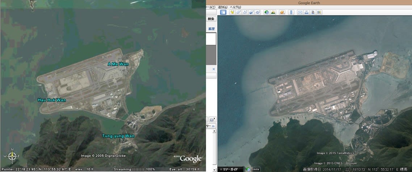Image resolution: width=412 pixels, height=172 pixels.
Task: Click the Eye alt 30159 ft readout
Action: [184, 169]
